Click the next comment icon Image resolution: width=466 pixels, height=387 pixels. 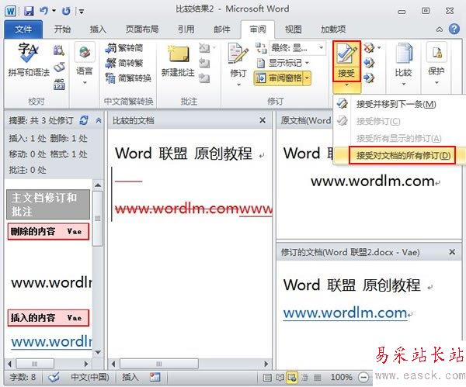tap(204, 78)
